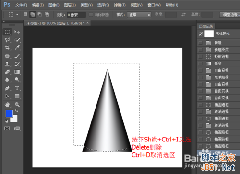Select the Polygonal Lasso tool

click(x=7, y=40)
